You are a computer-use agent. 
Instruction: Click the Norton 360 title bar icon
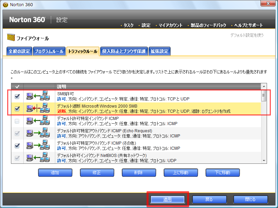tap(5, 5)
